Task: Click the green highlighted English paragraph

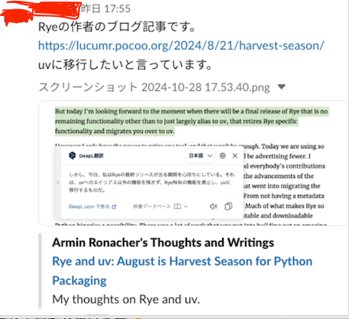Action: tap(192, 121)
